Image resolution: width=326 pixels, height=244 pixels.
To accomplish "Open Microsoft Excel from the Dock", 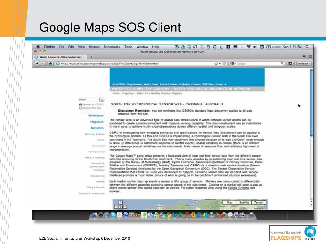I will point(181,215).
